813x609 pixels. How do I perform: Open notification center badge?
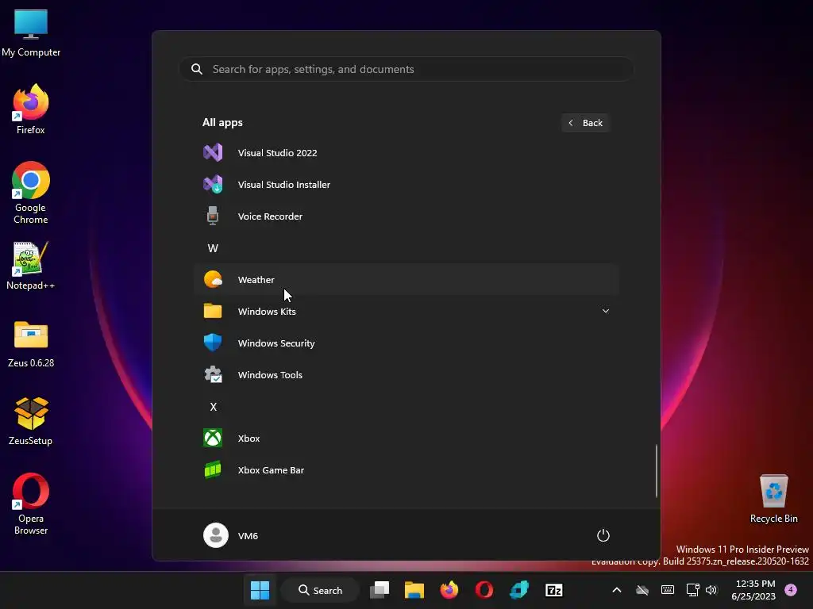click(x=791, y=590)
